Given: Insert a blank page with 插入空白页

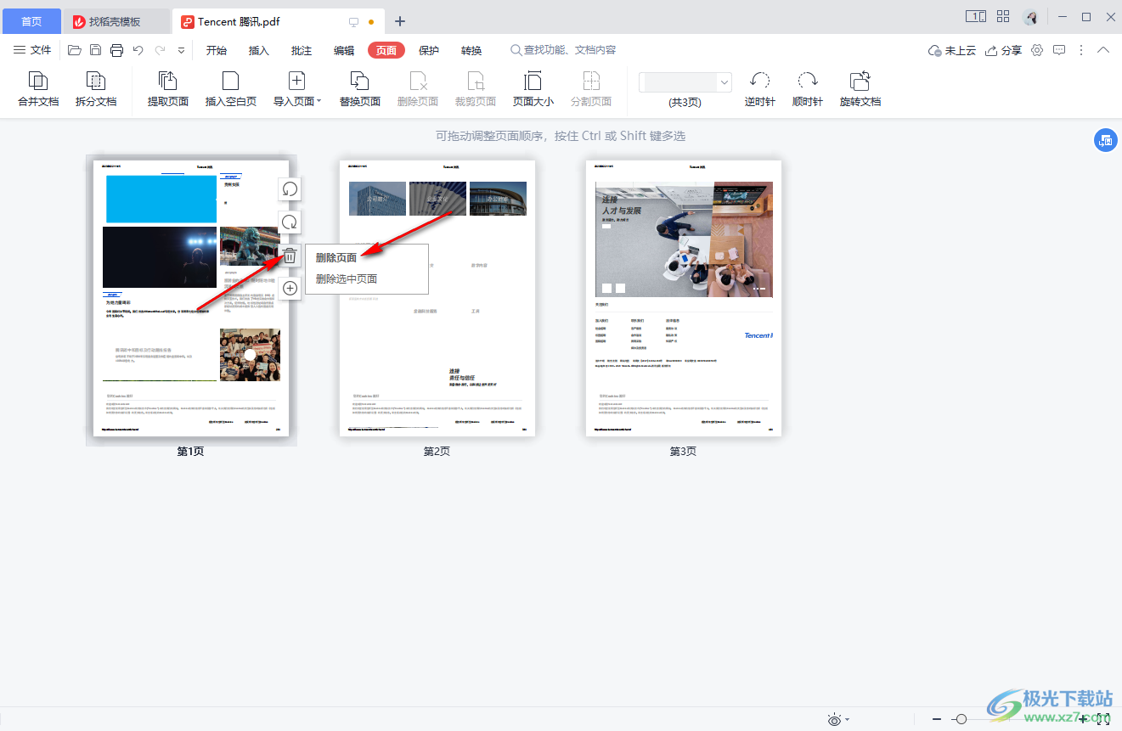Looking at the screenshot, I should coord(231,89).
